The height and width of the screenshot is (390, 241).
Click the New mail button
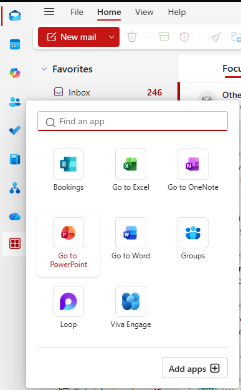72,37
